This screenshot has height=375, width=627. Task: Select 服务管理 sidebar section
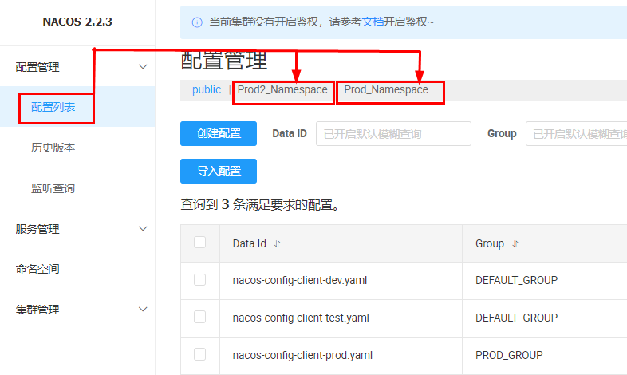point(37,229)
